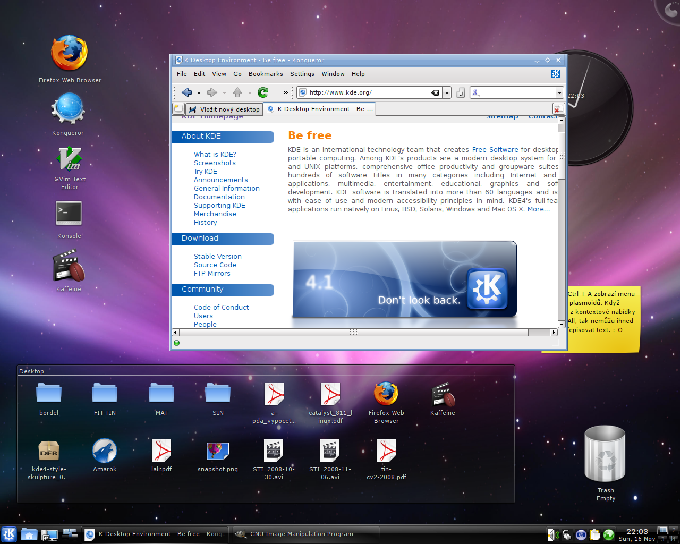Viewport: 680px width, 544px height.
Task: Click the KDE gear logo in the Konqueror menubar
Action: pyautogui.click(x=555, y=74)
